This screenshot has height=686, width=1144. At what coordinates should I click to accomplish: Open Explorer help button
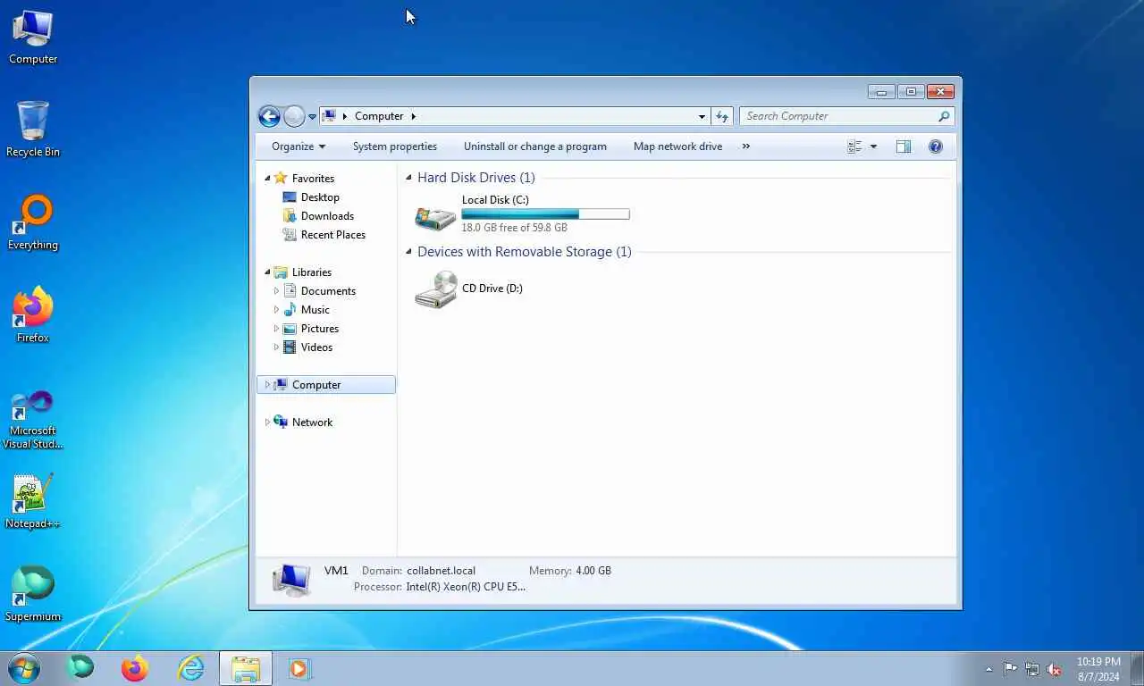tap(936, 146)
